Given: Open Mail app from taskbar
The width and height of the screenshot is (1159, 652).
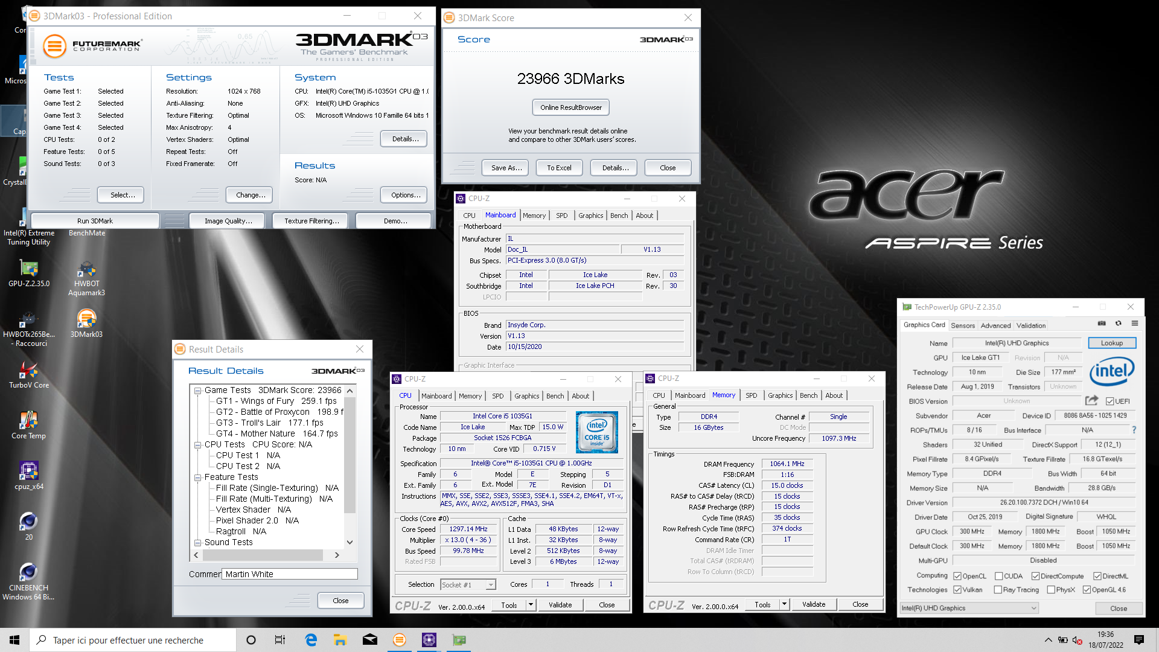Looking at the screenshot, I should coord(369,640).
